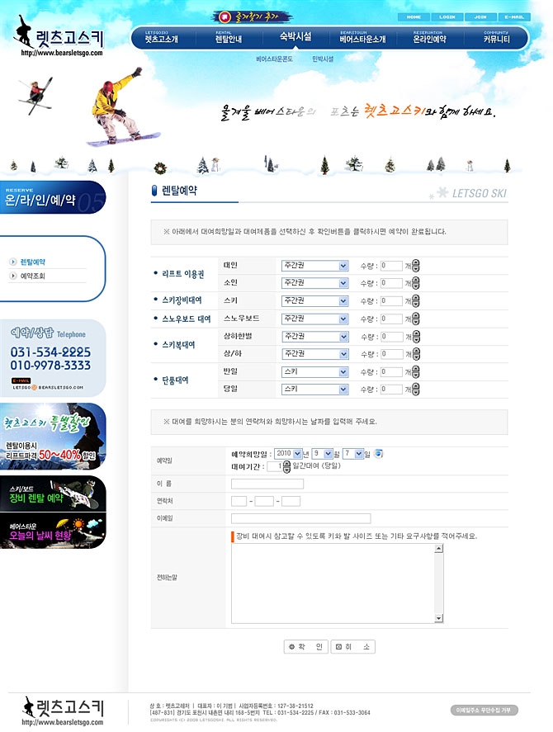Open the 오늘의 날씨 현황 weather banner
This screenshot has width=553, height=732.
pyautogui.click(x=53, y=531)
